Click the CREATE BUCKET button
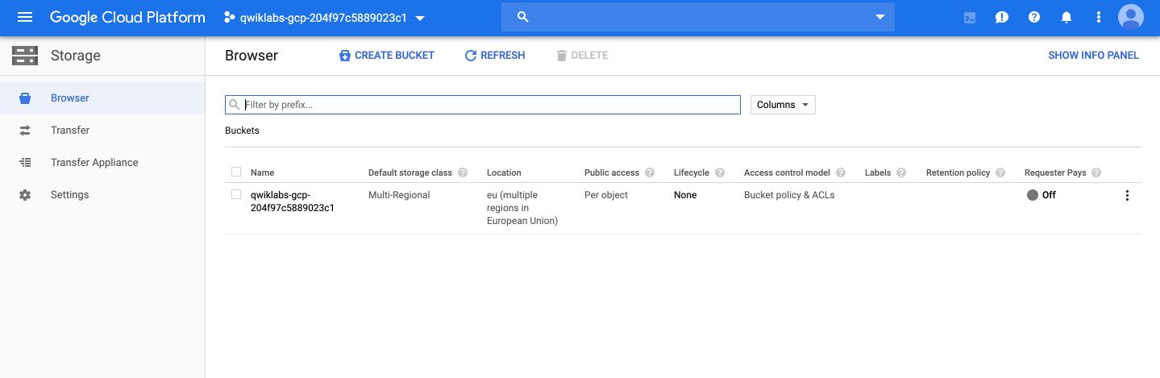The height and width of the screenshot is (378, 1160). point(387,56)
